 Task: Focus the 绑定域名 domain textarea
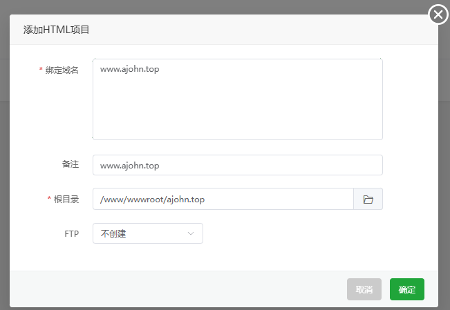coord(238,99)
